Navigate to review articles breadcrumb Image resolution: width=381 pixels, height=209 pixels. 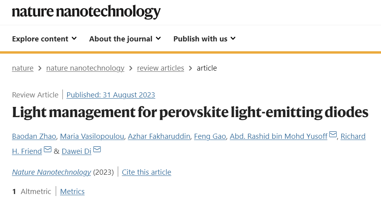pyautogui.click(x=160, y=68)
